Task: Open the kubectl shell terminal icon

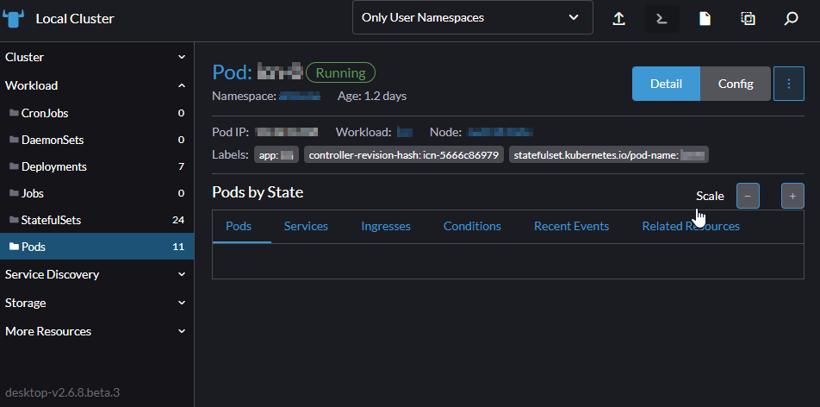Action: 662,19
